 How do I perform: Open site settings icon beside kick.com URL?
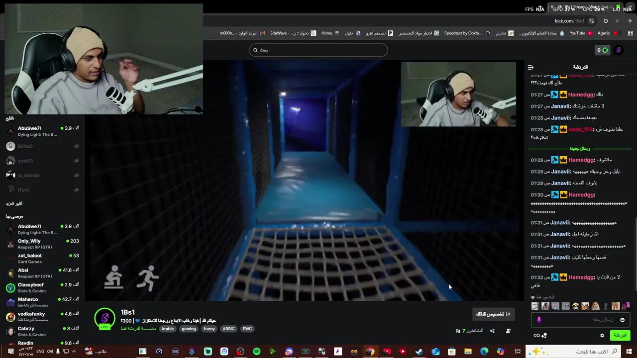point(591,21)
